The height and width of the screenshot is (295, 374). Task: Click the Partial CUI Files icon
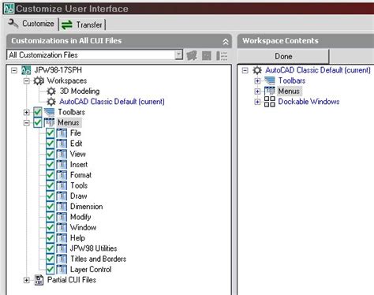click(39, 280)
